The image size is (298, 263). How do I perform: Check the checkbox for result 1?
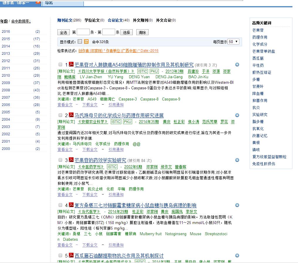click(60, 65)
